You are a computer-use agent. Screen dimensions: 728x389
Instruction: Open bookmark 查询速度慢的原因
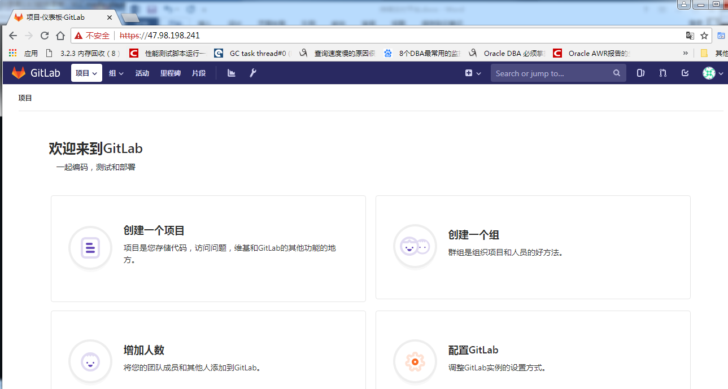click(337, 54)
